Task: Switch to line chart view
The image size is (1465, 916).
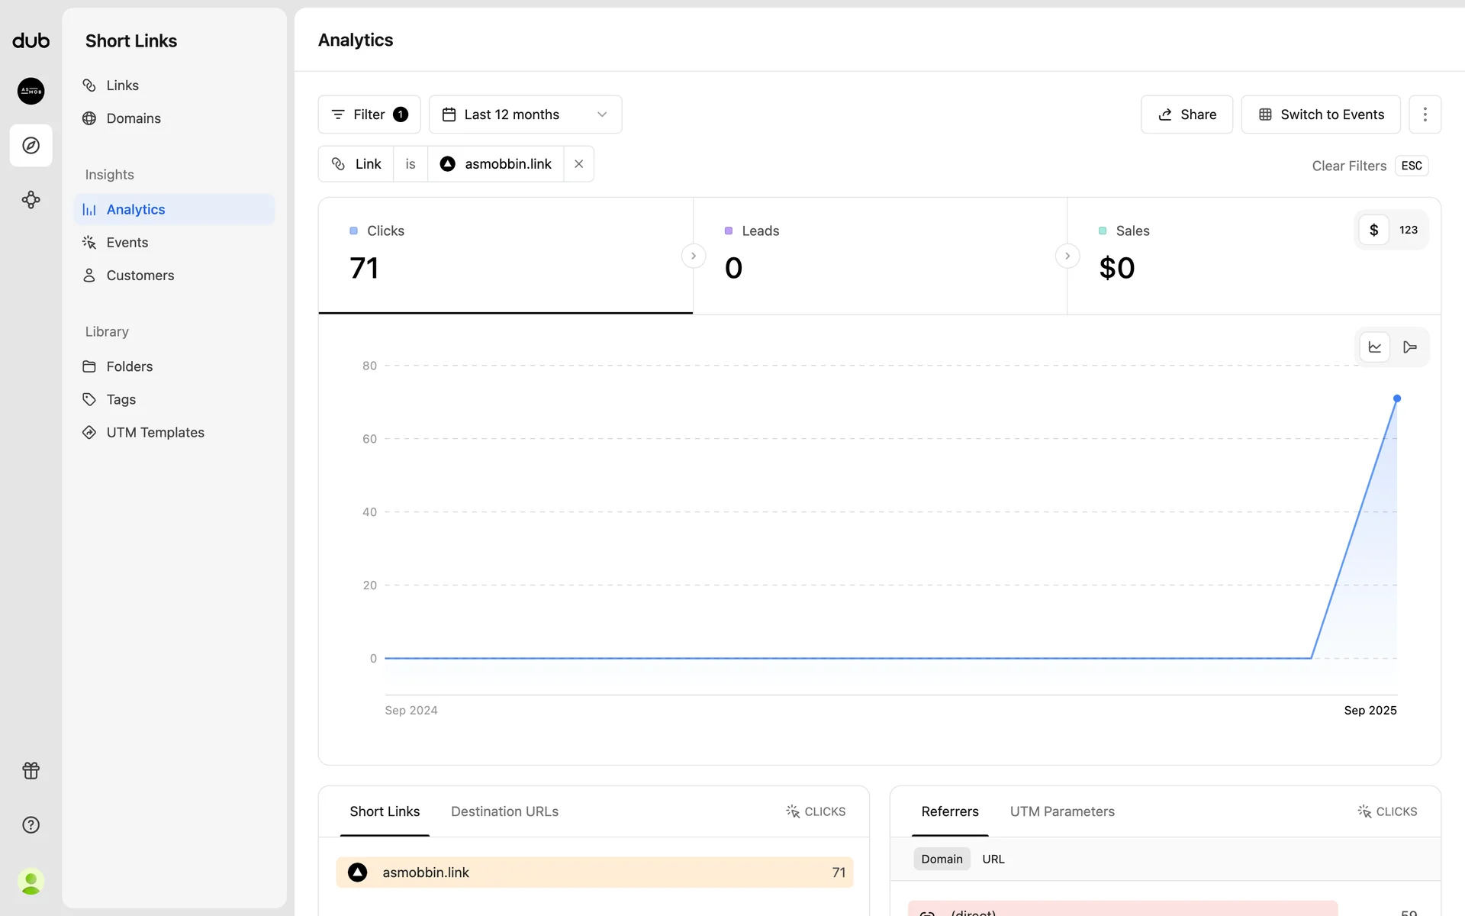Action: (x=1375, y=347)
